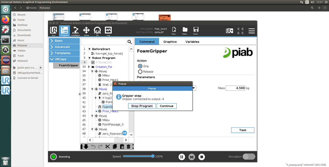The image size is (329, 167).
Task: Click Continue in the popup
Action: pos(167,106)
